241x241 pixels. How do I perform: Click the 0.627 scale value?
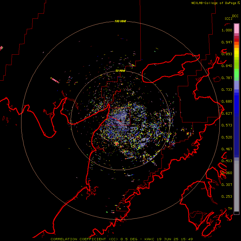227,114
